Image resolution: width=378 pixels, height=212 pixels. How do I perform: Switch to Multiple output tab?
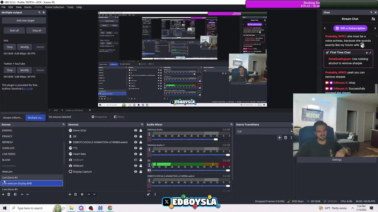35,117
